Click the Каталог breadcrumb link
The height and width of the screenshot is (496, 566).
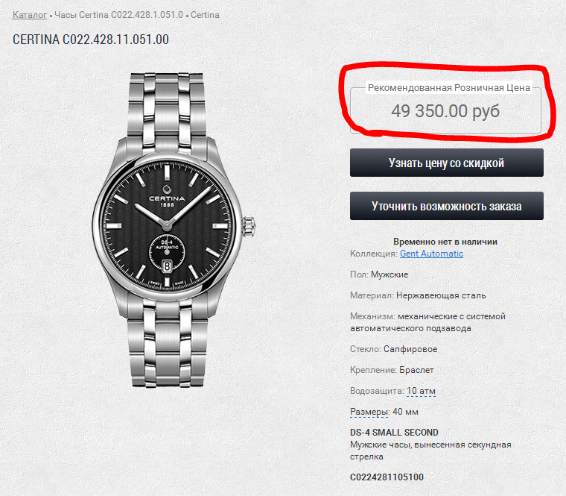click(30, 15)
